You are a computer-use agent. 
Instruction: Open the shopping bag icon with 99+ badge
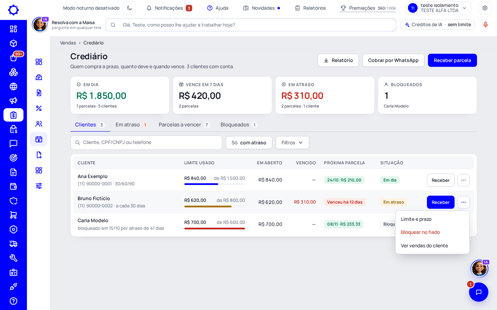coord(13,58)
